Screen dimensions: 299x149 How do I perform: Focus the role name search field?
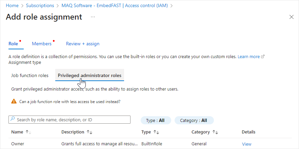point(69,120)
